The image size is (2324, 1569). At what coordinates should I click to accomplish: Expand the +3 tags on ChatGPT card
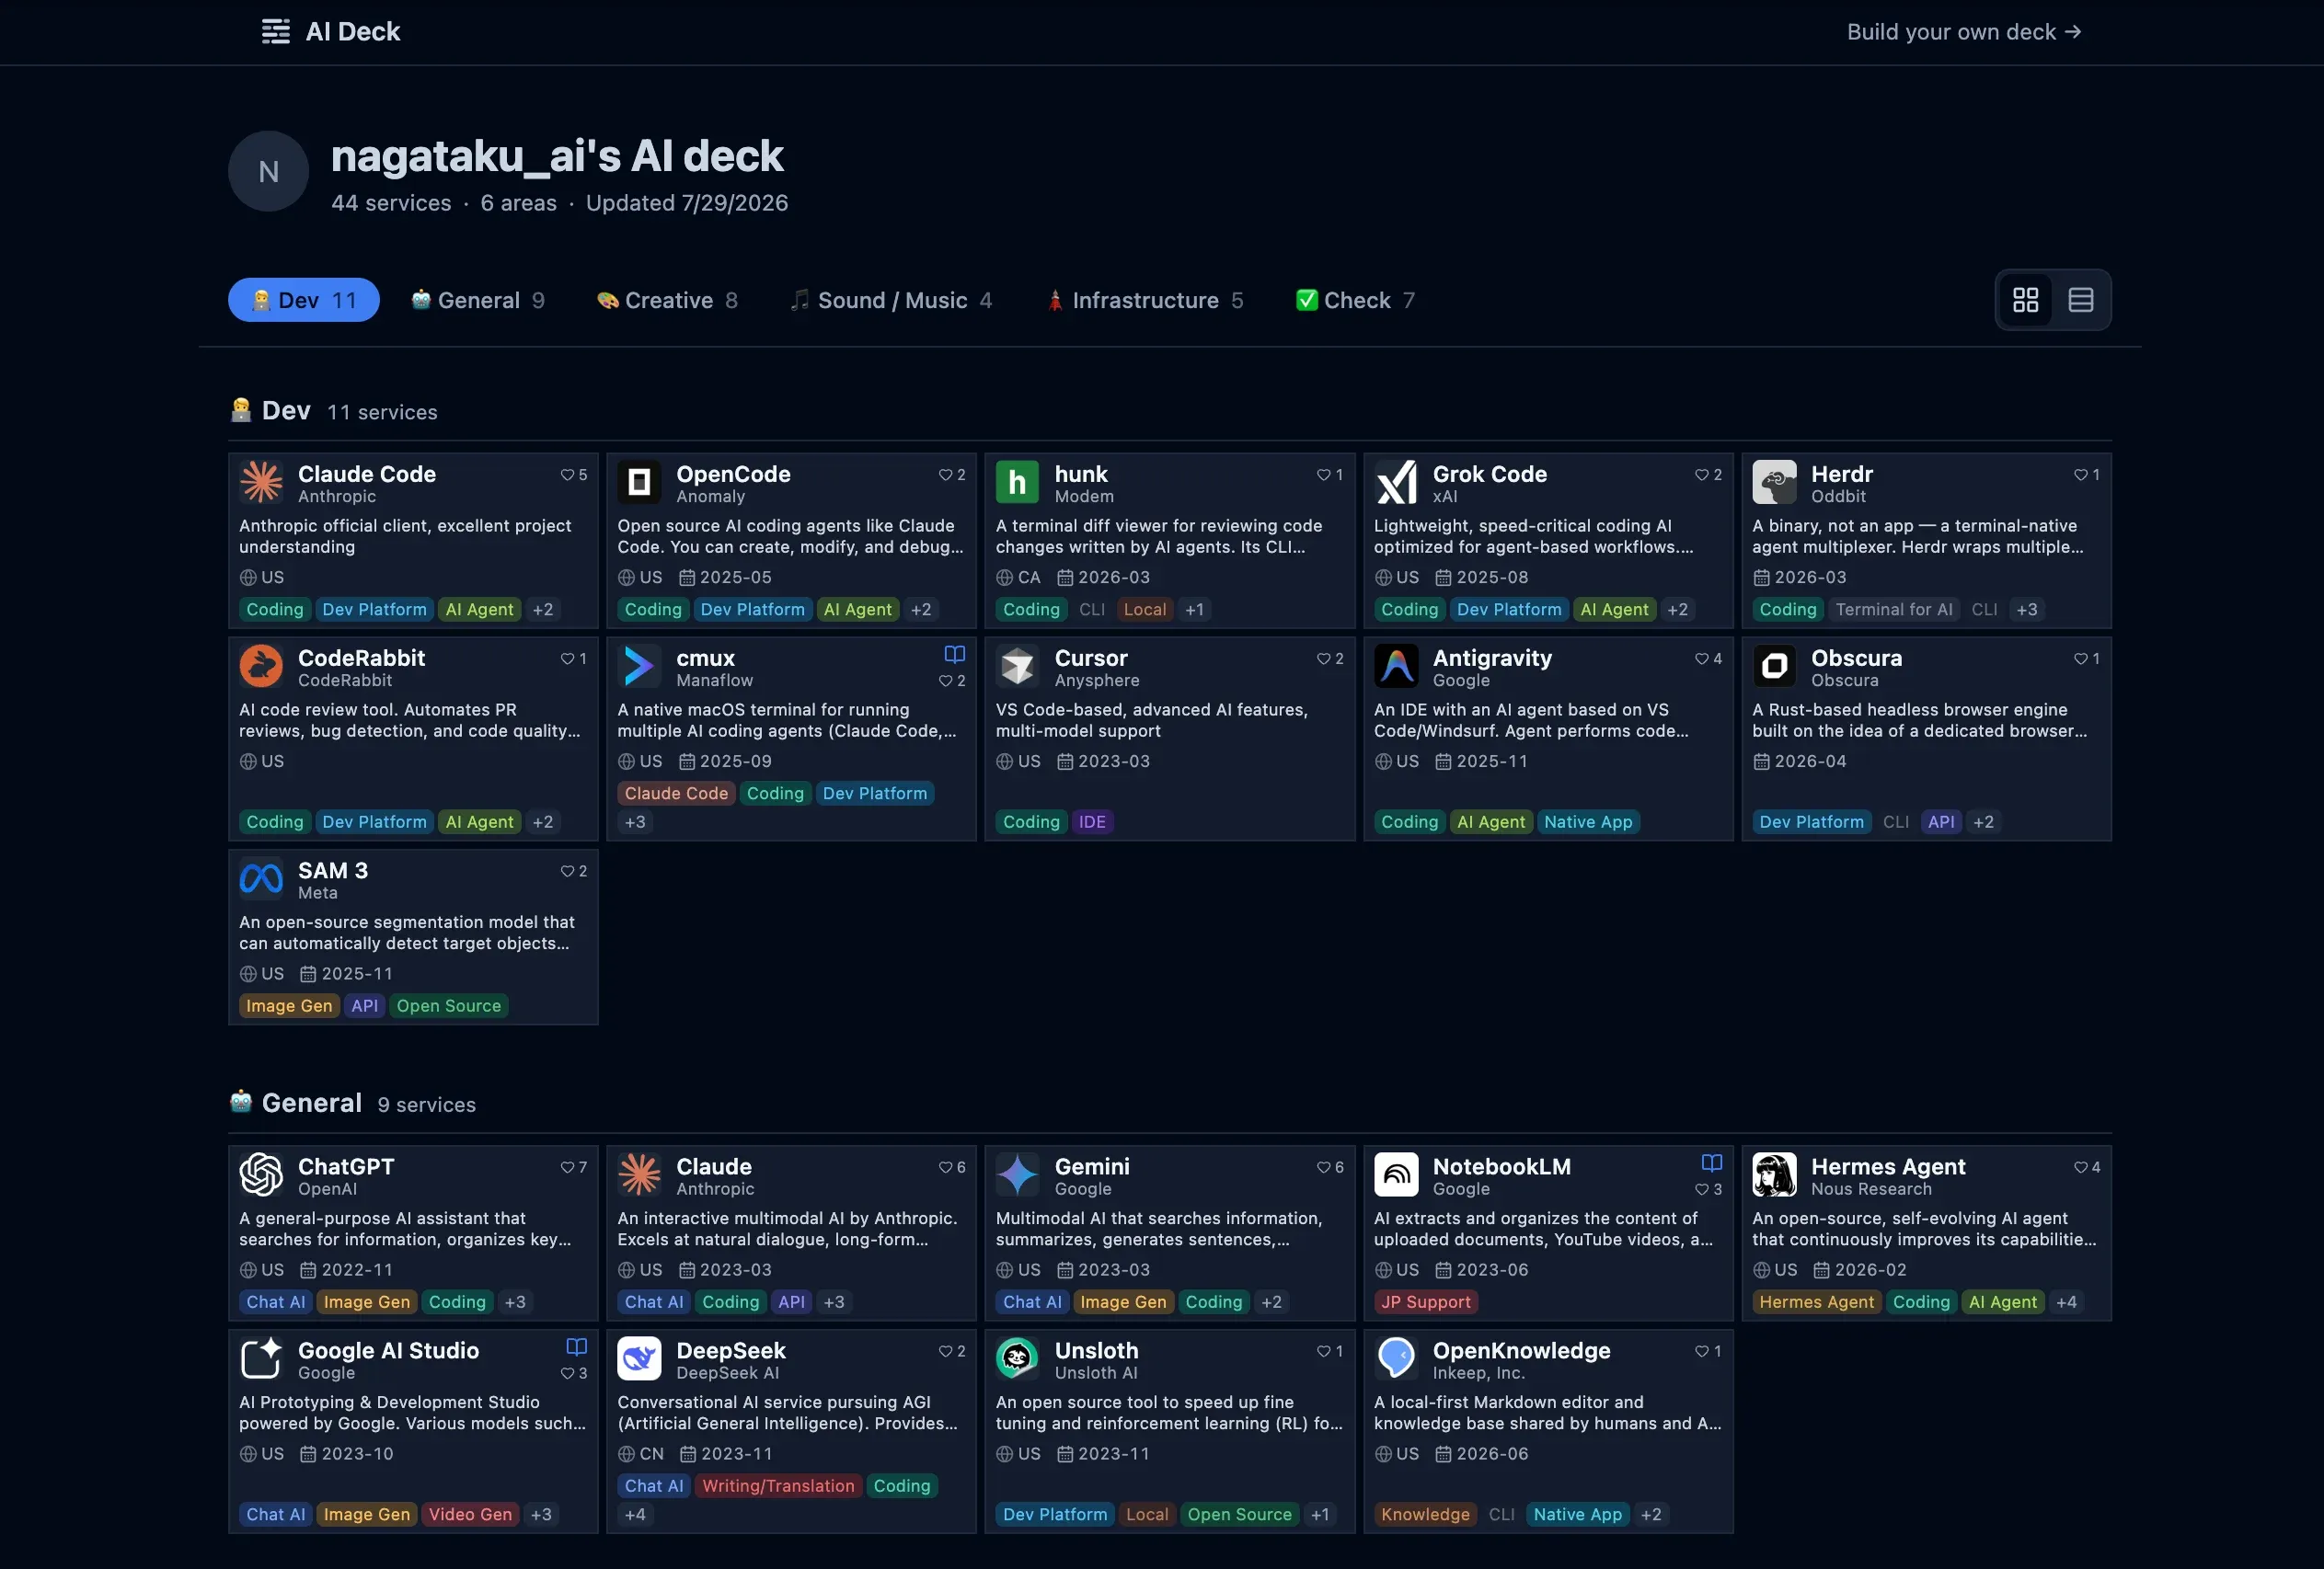[515, 1302]
